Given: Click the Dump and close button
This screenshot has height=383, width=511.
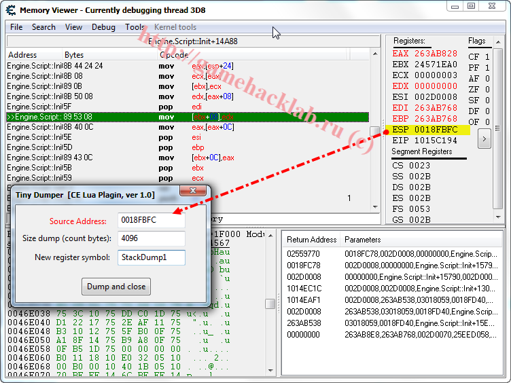Looking at the screenshot, I should click(x=116, y=287).
